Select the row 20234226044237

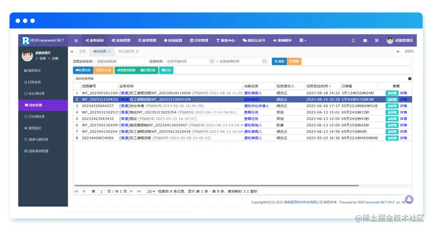[x=242, y=106]
